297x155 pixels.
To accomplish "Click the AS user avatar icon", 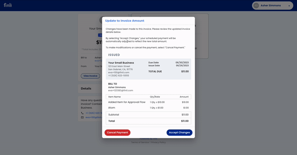I will (x=256, y=6).
